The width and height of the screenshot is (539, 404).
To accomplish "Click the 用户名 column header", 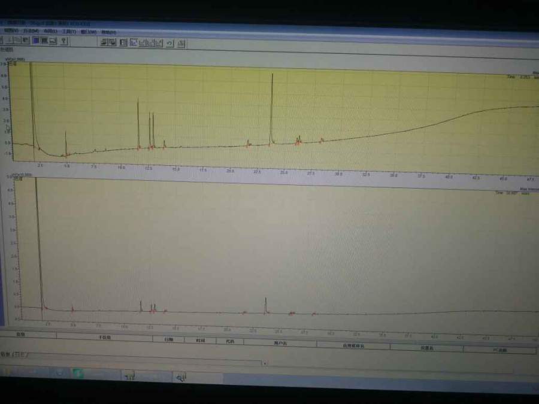I will click(280, 342).
